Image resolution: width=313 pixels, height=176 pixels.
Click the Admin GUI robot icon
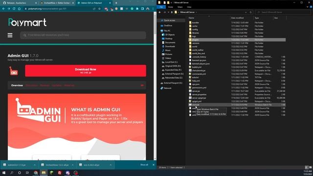point(14,71)
